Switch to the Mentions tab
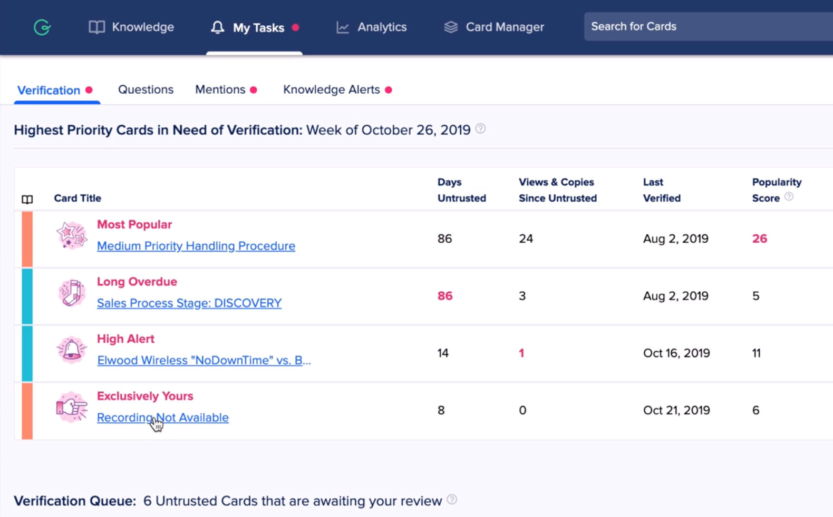This screenshot has width=833, height=517. 220,90
